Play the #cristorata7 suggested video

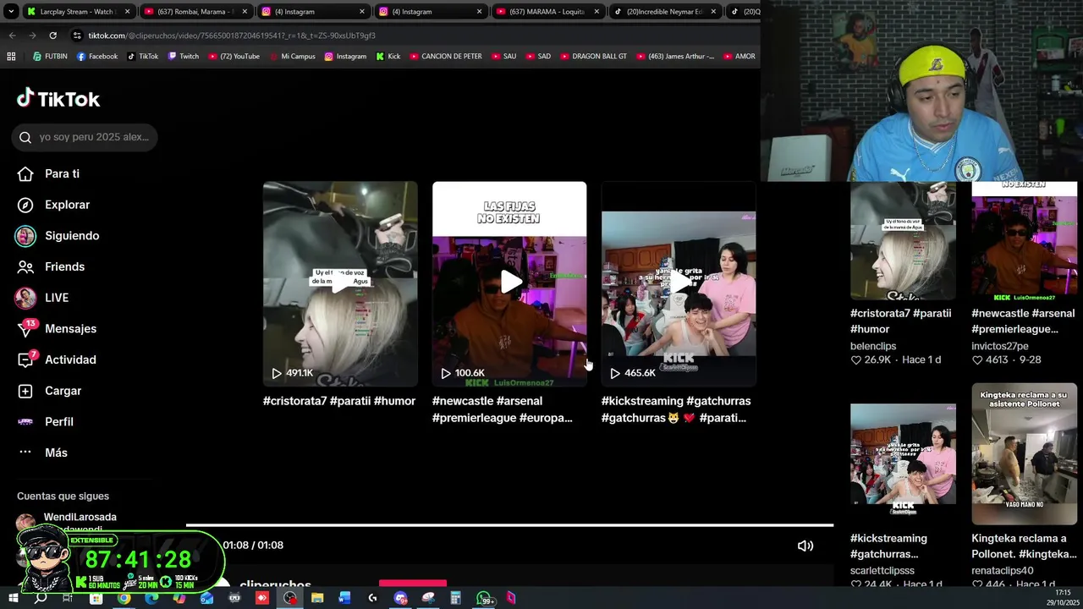click(340, 283)
